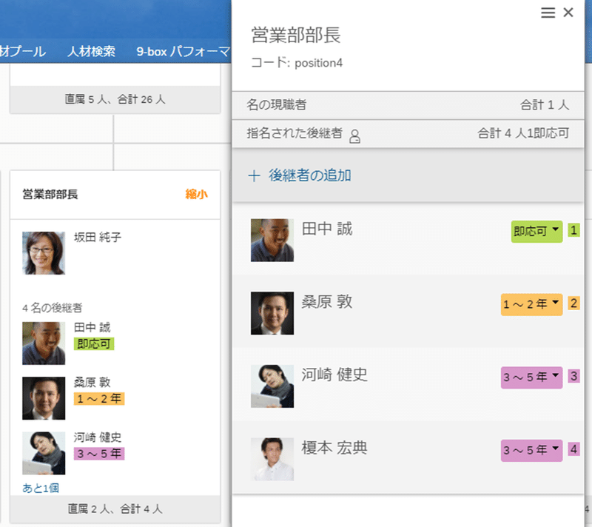The width and height of the screenshot is (592, 527).
Task: Select 坂田 純子 photo in org chart card
Action: click(x=44, y=253)
